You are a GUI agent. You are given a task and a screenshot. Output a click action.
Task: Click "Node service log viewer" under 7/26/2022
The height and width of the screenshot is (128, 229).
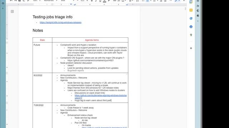coord(86,118)
